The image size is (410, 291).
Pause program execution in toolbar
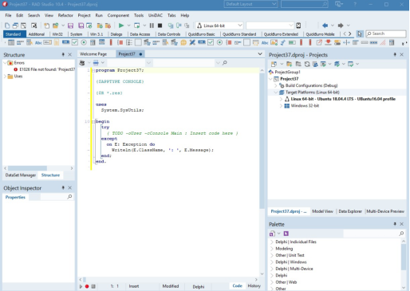[x=152, y=26]
